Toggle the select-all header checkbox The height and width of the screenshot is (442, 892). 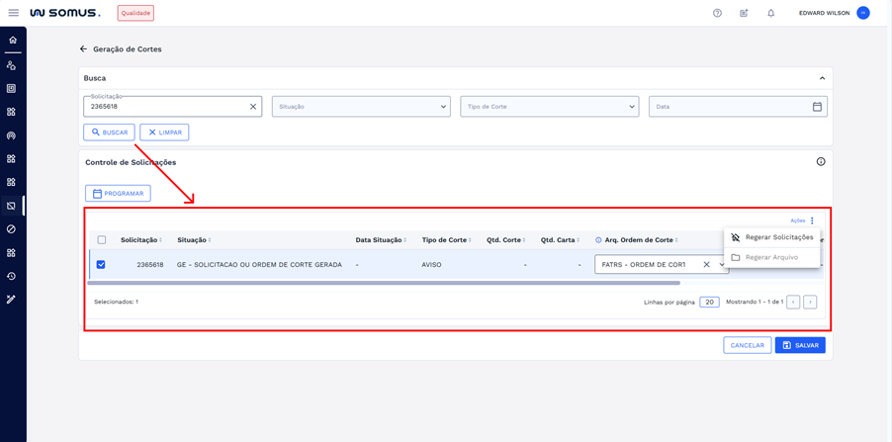tap(101, 240)
